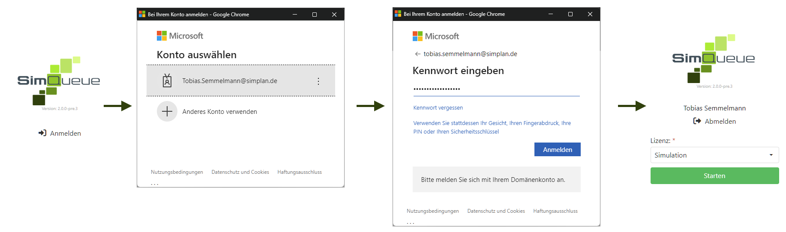Click the Abmelden text below Tobias Semmelmann

click(720, 122)
